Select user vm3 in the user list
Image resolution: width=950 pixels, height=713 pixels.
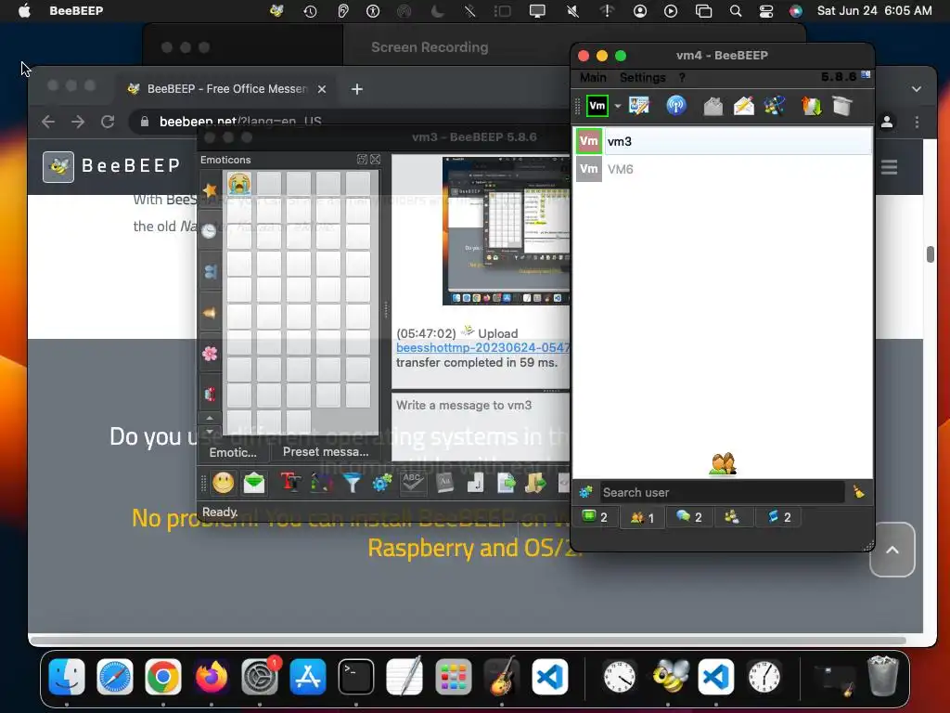(724, 141)
